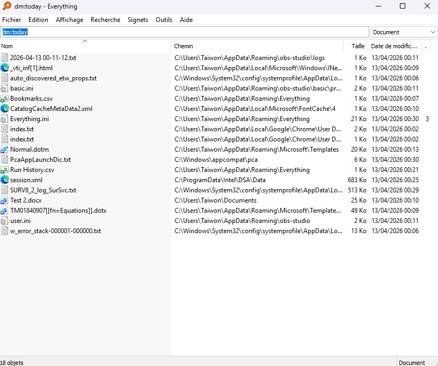This screenshot has width=438, height=366.
Task: Open the Signets menu
Action: pyautogui.click(x=138, y=20)
